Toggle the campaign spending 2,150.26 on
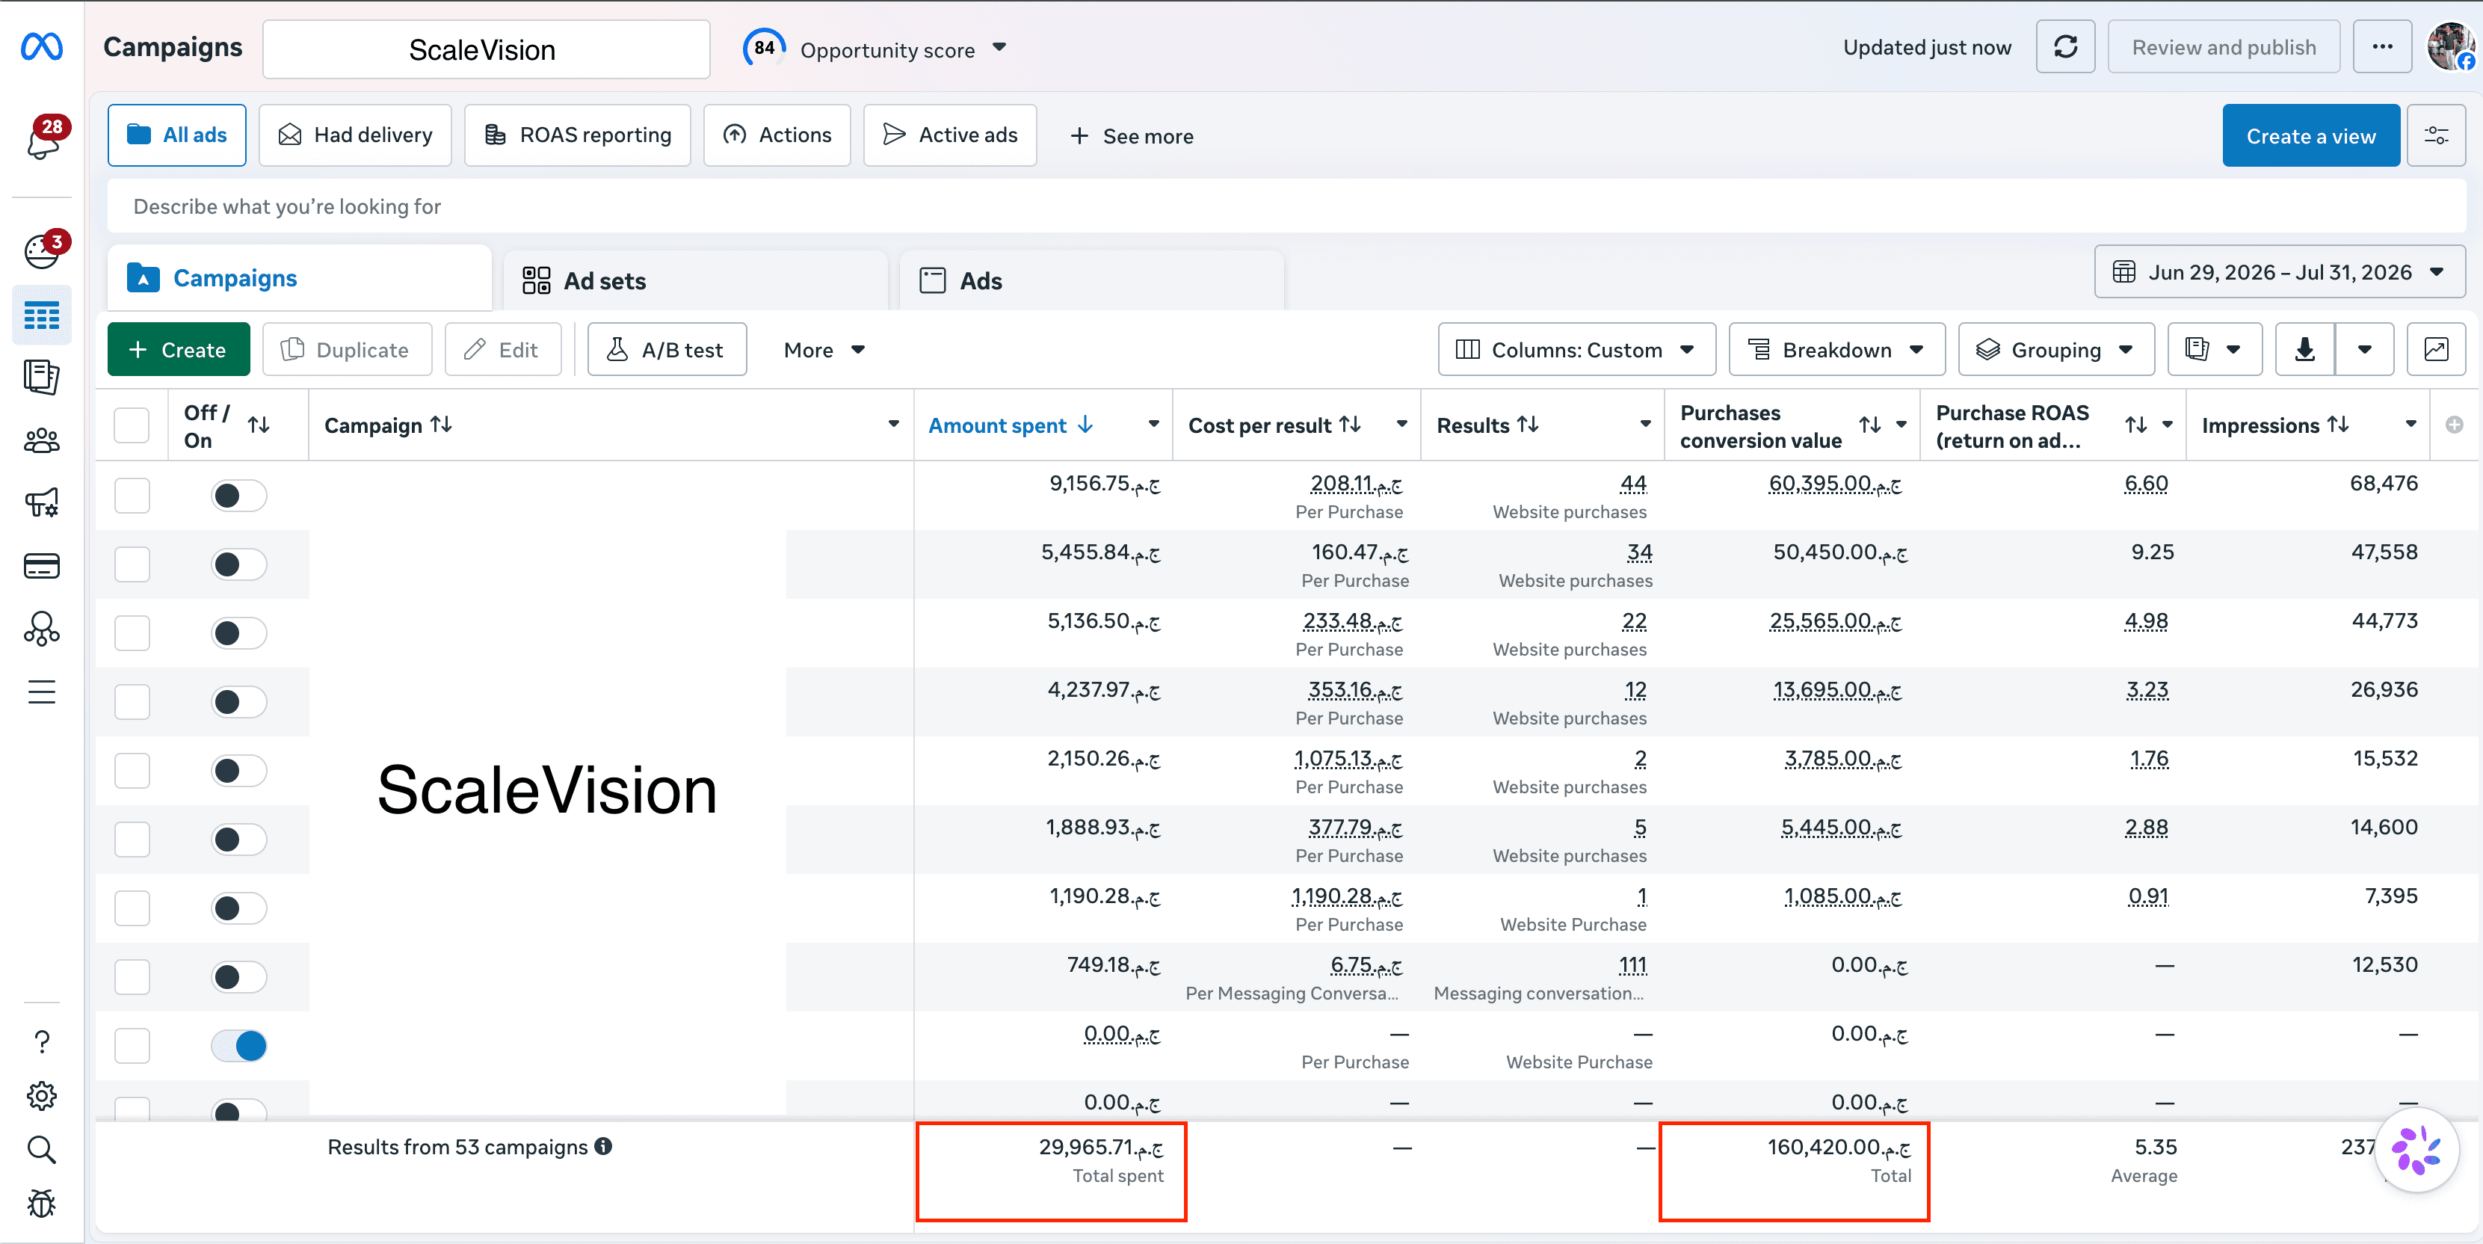This screenshot has height=1244, width=2483. click(238, 771)
